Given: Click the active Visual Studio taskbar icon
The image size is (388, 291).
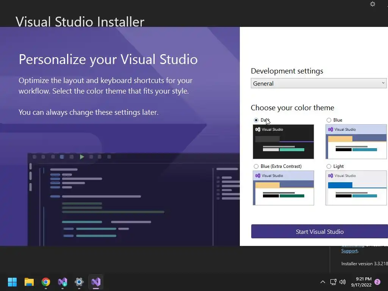Looking at the screenshot, I should [x=96, y=282].
